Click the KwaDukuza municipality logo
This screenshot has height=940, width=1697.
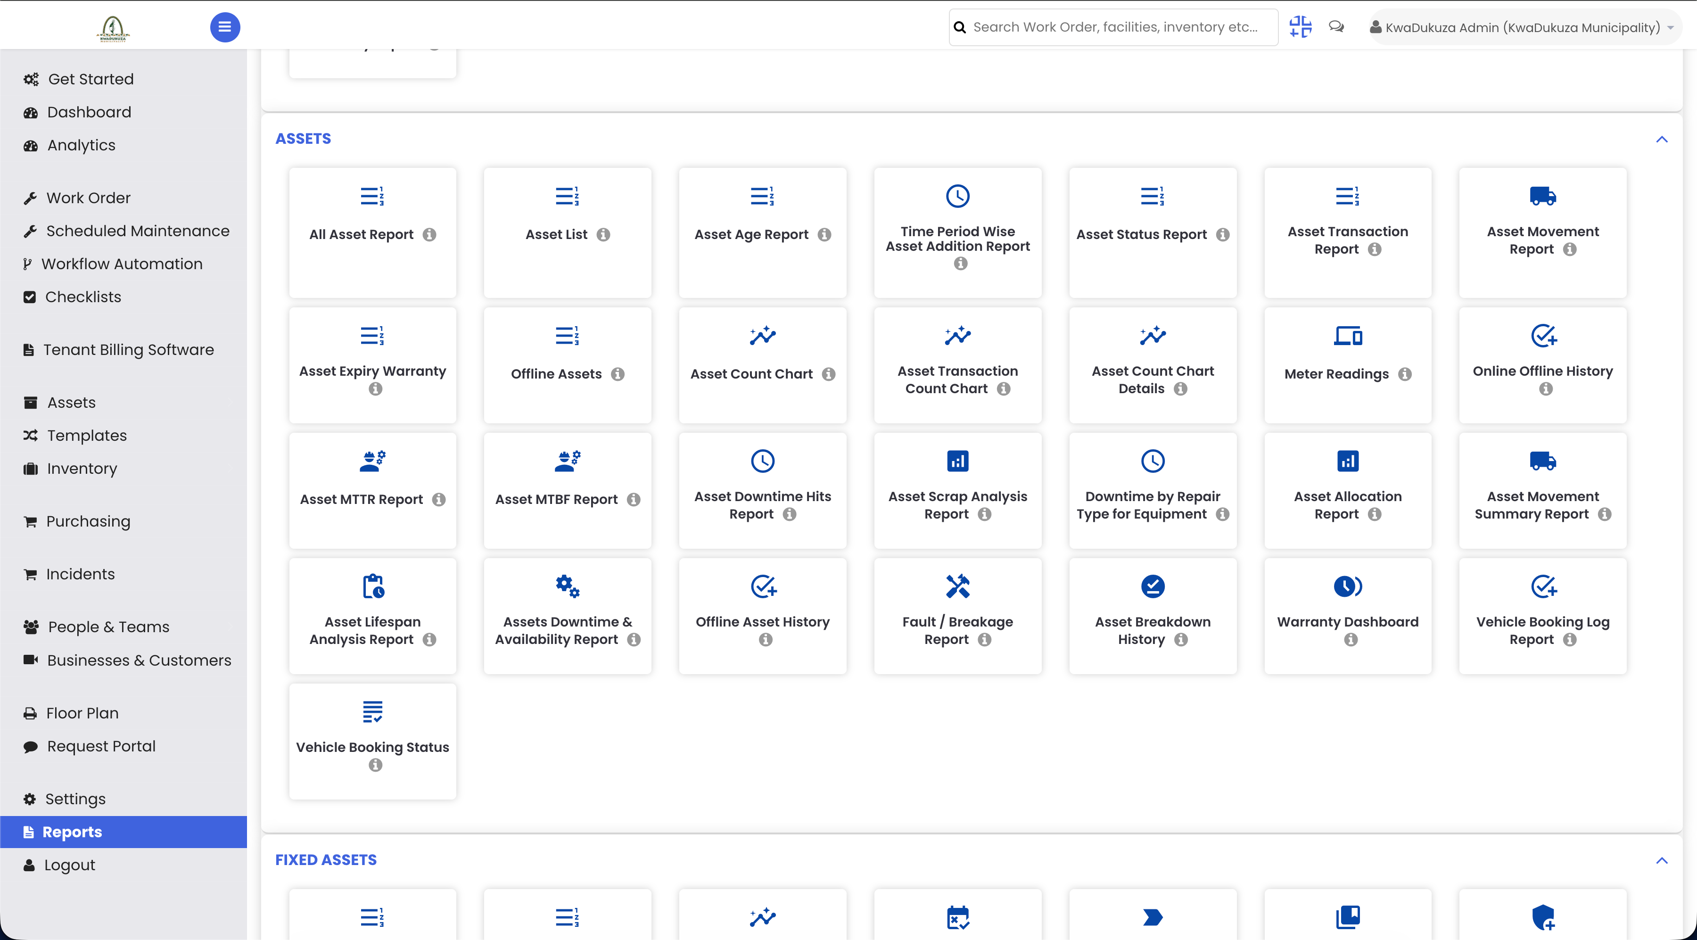tap(113, 28)
